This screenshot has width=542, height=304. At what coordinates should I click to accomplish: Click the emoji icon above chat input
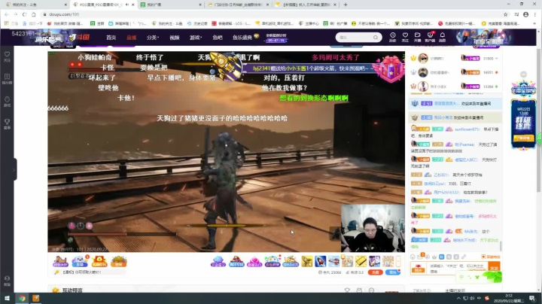[x=413, y=257]
